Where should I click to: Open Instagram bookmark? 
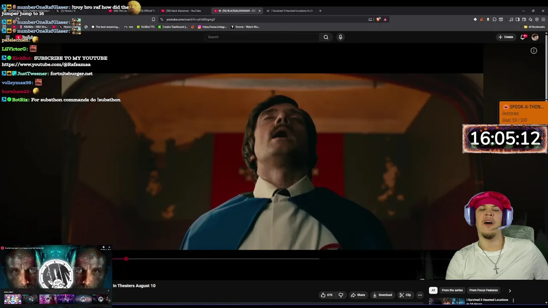point(212,27)
